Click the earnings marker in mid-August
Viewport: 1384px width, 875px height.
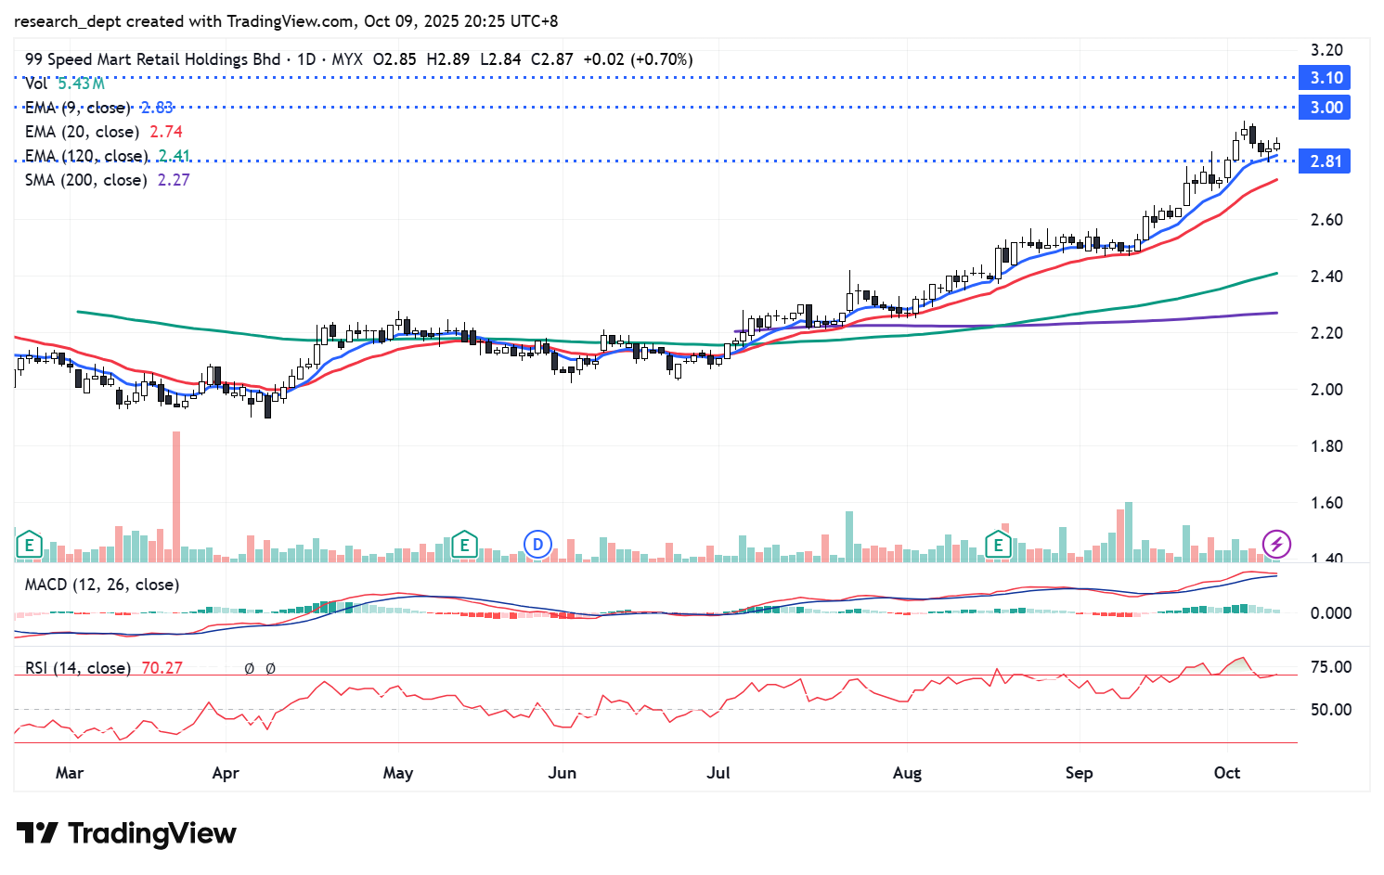pyautogui.click(x=999, y=546)
